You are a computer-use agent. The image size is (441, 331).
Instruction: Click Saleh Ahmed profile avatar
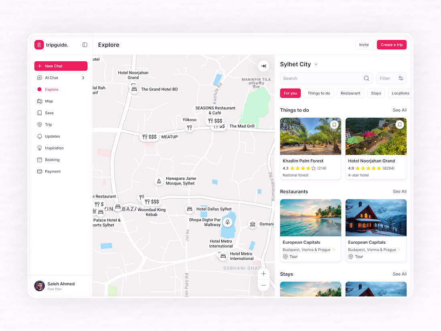pos(39,286)
